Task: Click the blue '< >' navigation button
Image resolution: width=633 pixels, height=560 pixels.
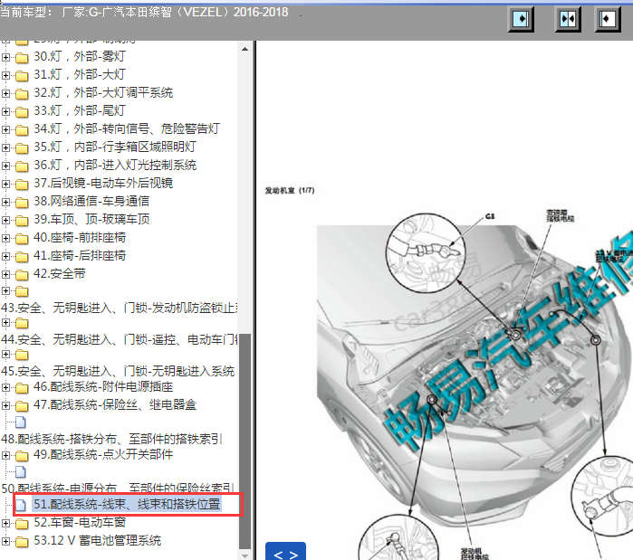Action: [x=285, y=552]
